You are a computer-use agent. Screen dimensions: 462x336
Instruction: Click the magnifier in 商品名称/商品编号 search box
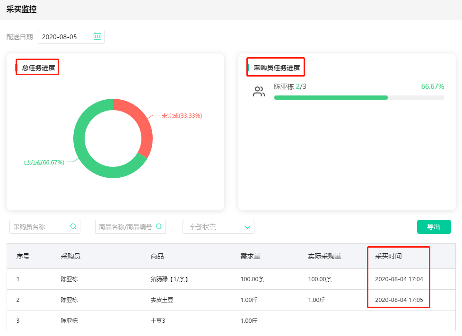[x=159, y=227]
